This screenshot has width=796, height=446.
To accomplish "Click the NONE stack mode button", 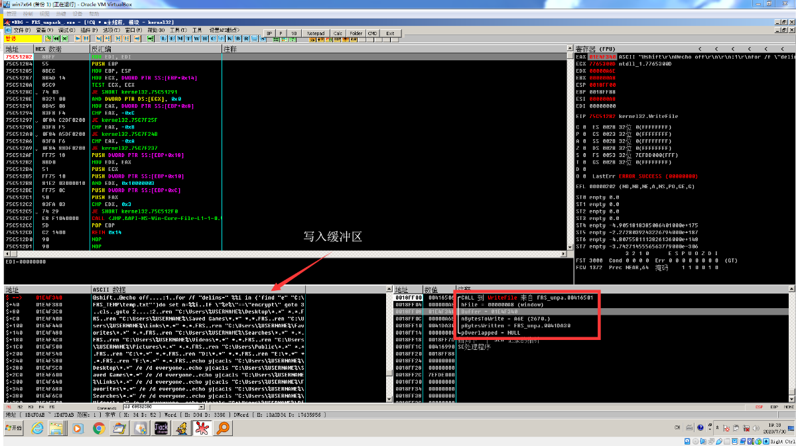I will 788,407.
